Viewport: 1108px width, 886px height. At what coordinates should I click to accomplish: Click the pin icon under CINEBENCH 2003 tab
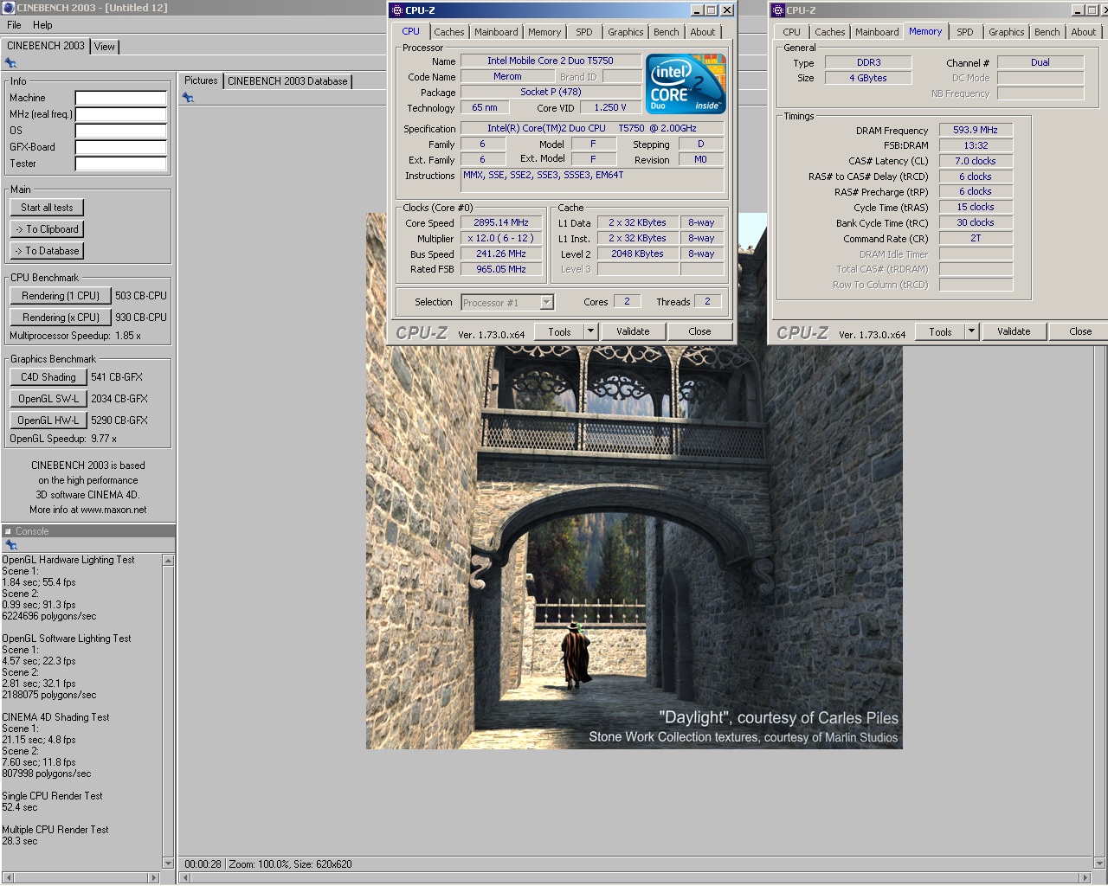coord(10,63)
